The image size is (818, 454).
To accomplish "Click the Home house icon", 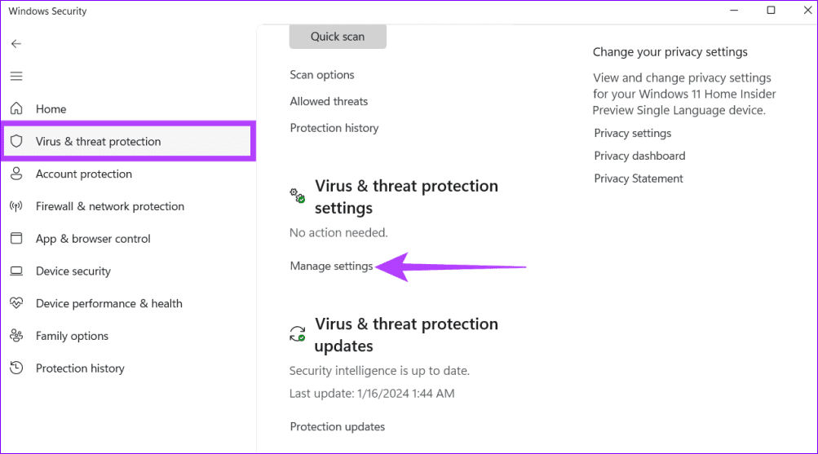I will (16, 108).
